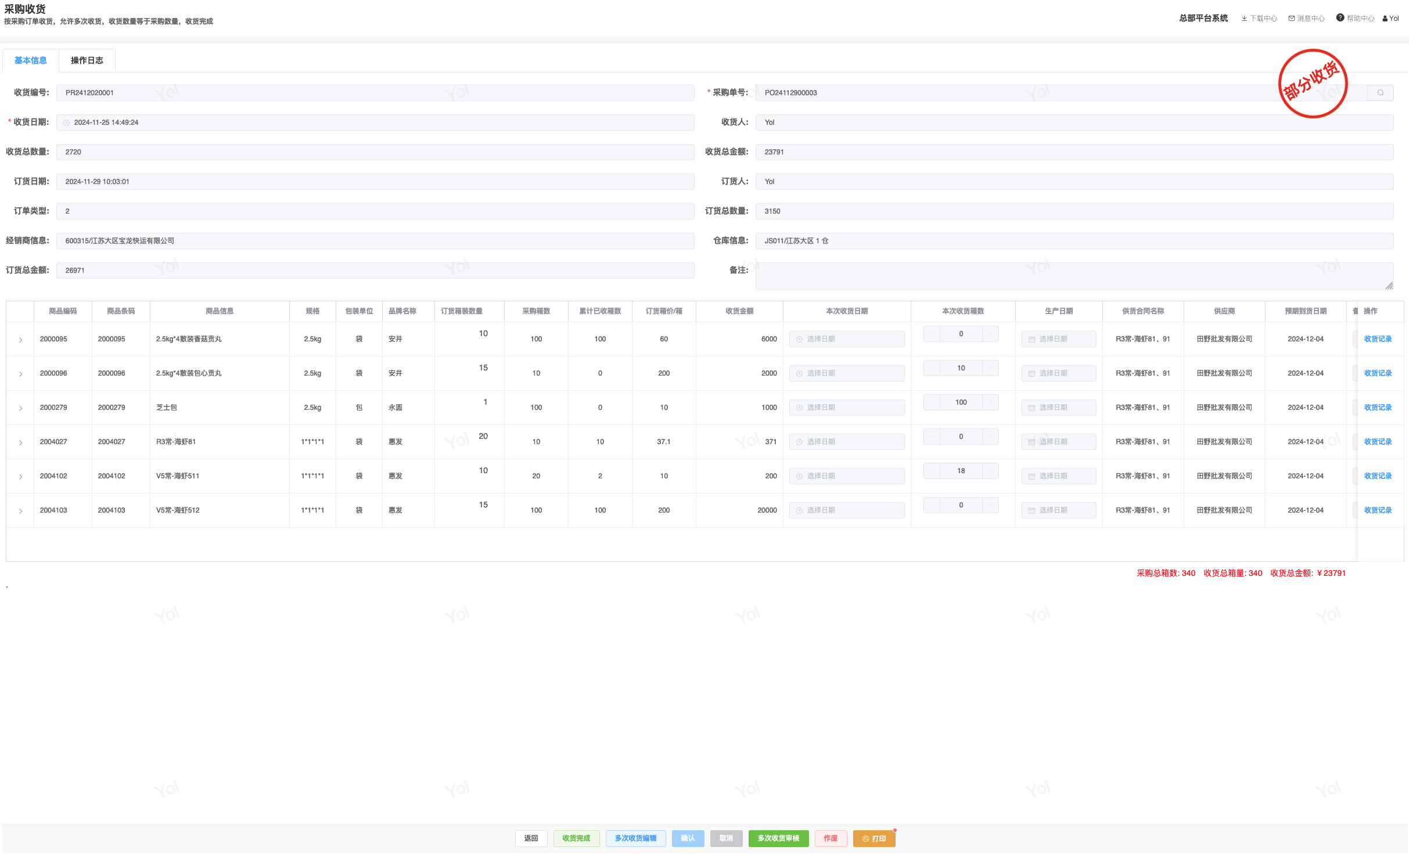Screen dimensions: 1409x854
Task: Switch to the 操作日志 tab
Action: (x=87, y=60)
